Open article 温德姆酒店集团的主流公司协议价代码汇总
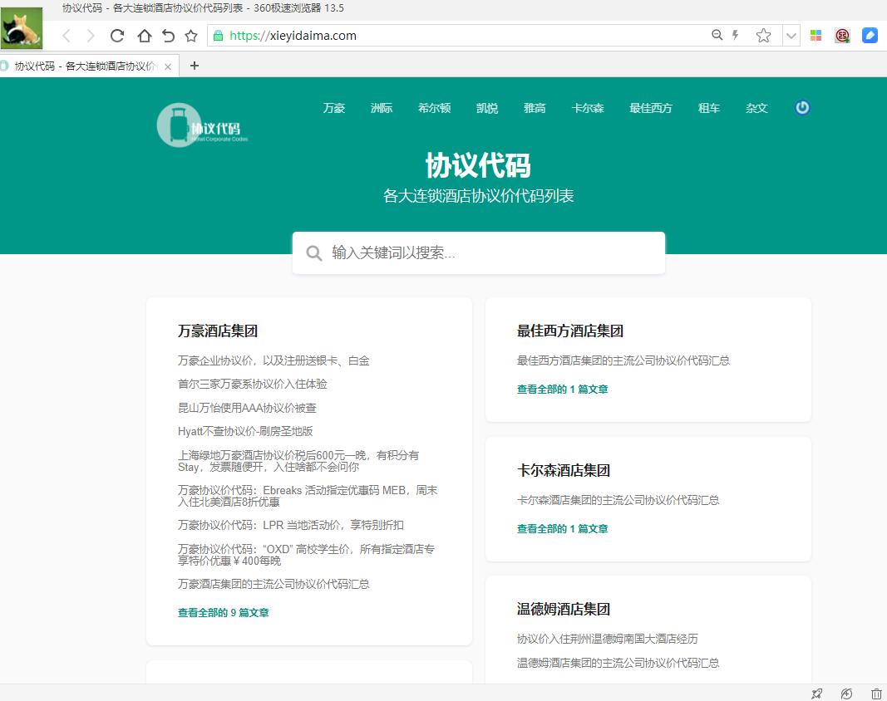Image resolution: width=887 pixels, height=701 pixels. tap(618, 663)
